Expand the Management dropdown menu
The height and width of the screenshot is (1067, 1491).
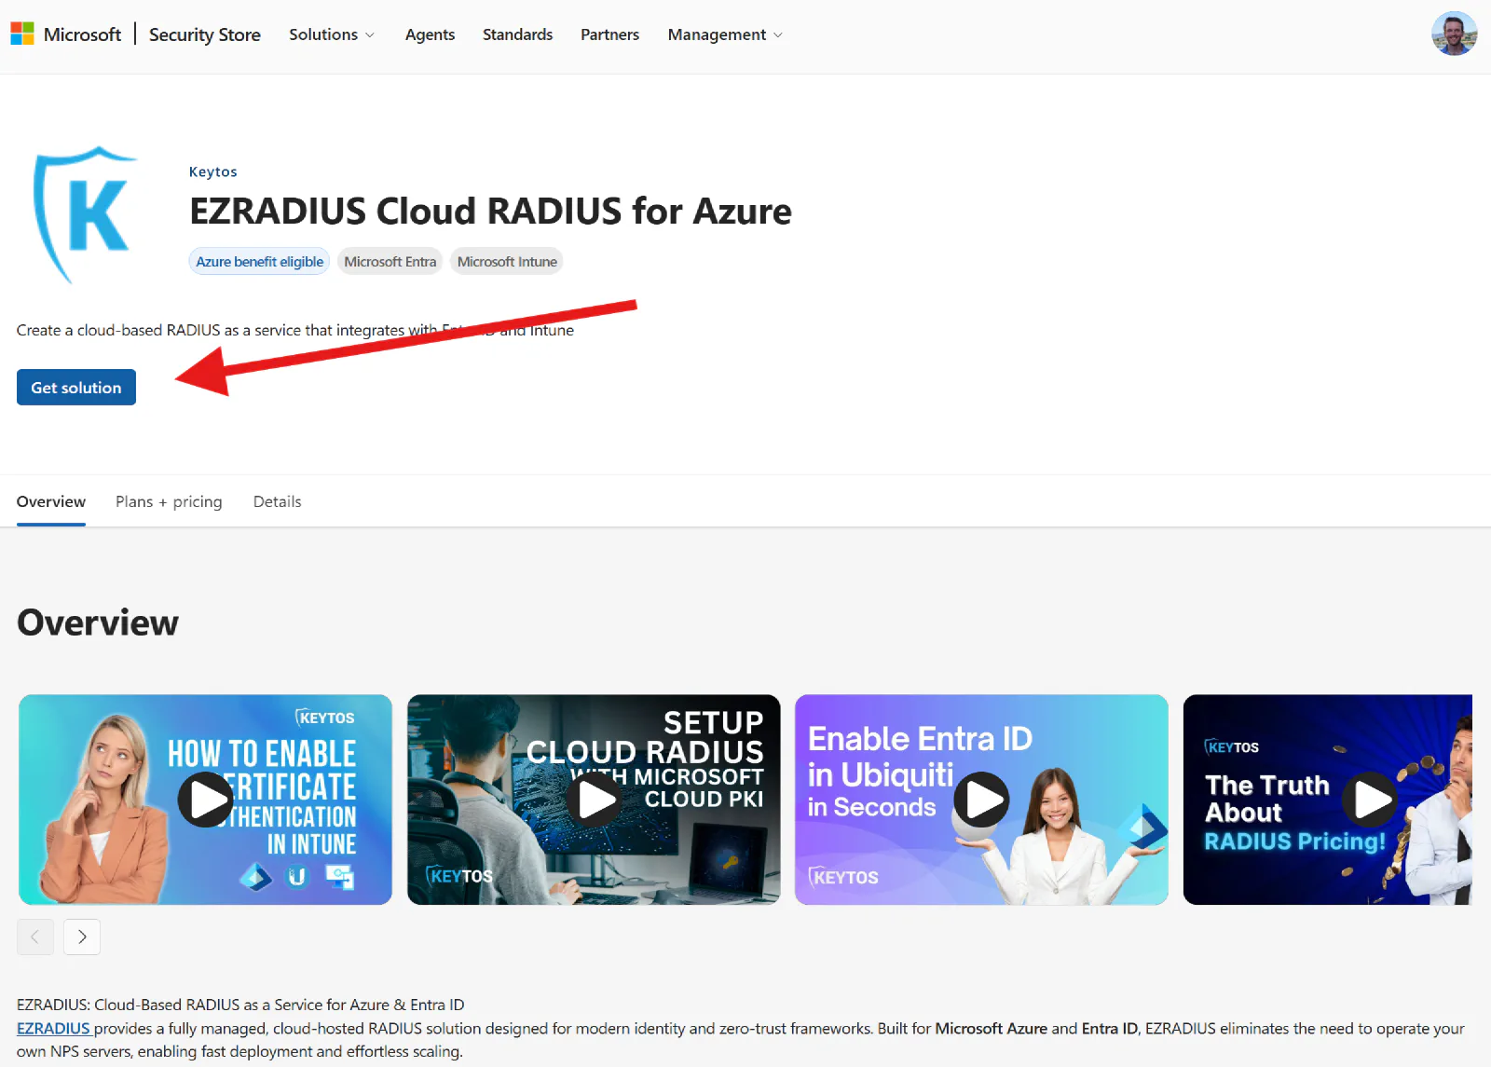(725, 34)
